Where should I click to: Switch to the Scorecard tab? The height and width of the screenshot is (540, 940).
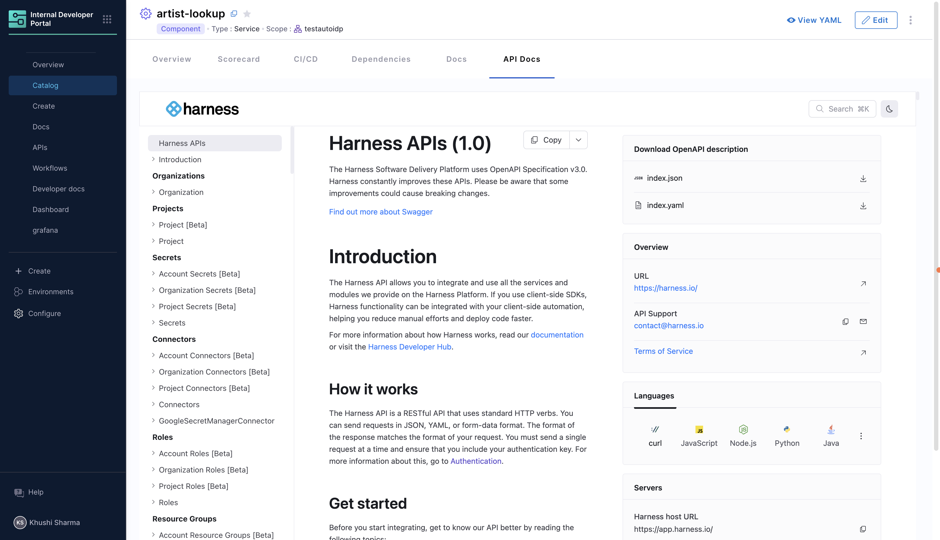point(239,59)
